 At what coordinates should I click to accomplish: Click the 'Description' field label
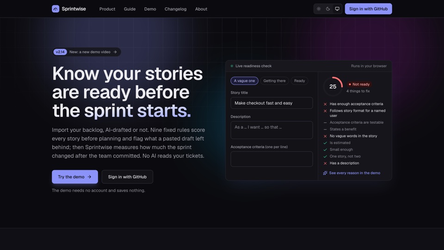pyautogui.click(x=240, y=117)
